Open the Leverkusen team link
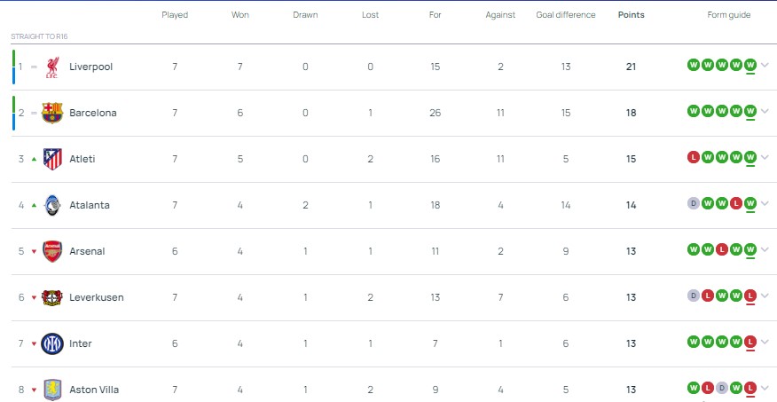The image size is (777, 402). click(x=96, y=297)
